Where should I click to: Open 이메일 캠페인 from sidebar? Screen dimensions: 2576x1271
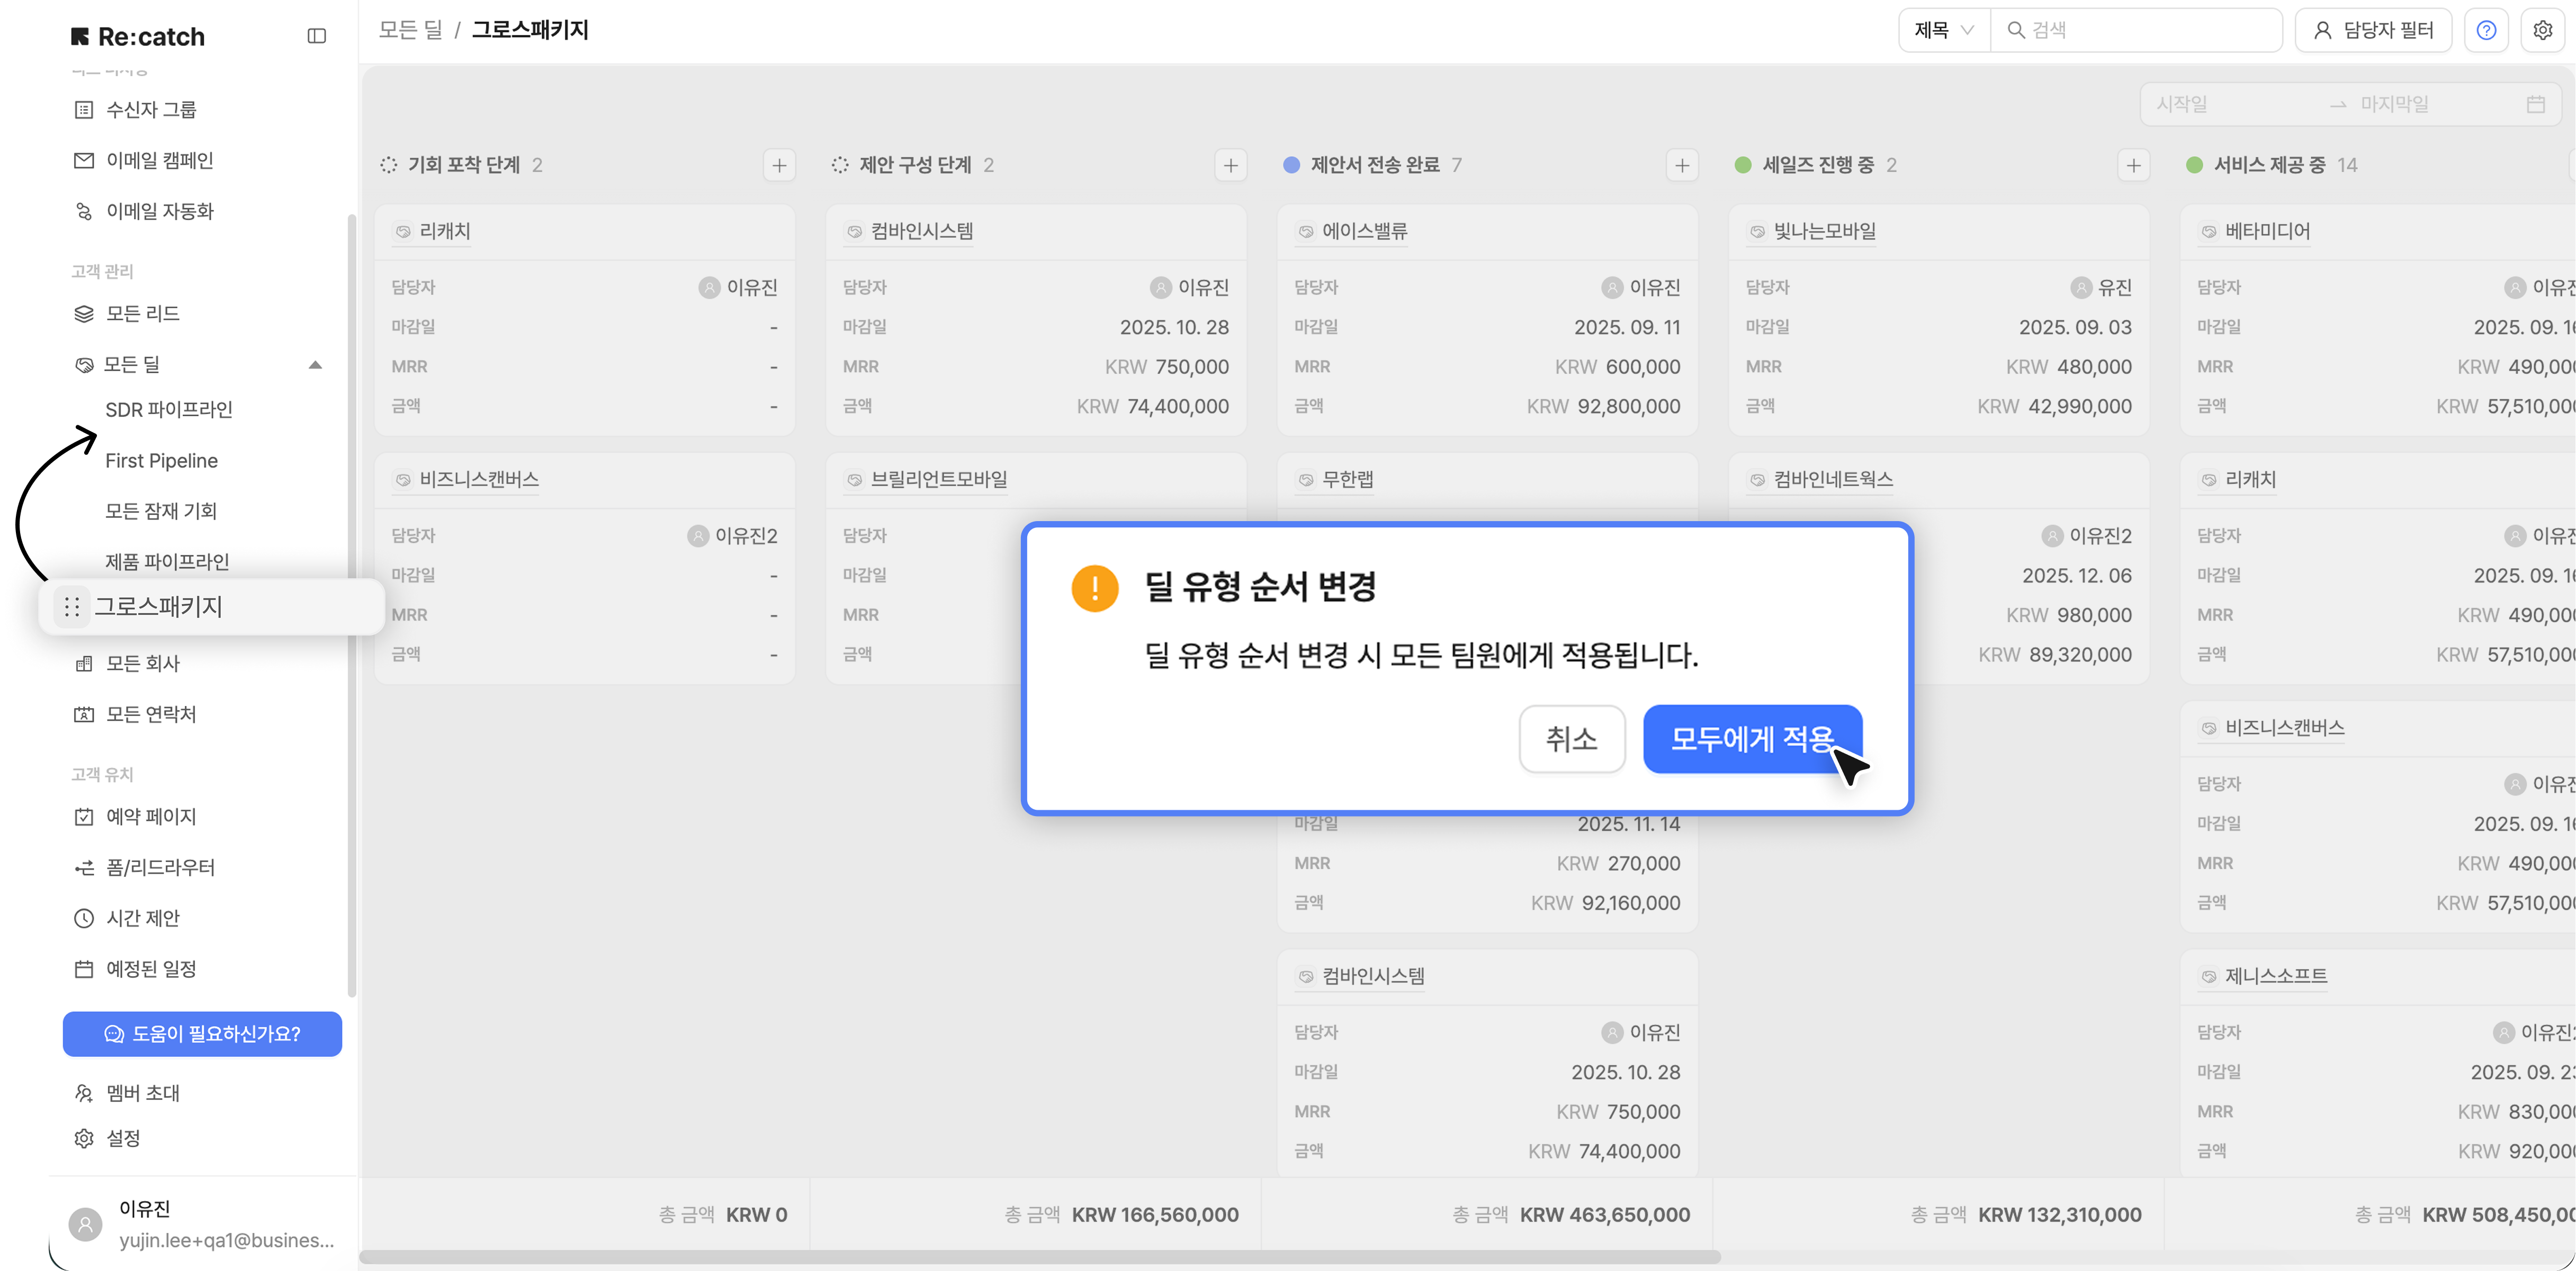point(159,160)
